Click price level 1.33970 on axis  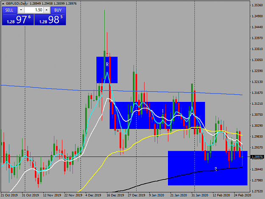click(x=257, y=38)
